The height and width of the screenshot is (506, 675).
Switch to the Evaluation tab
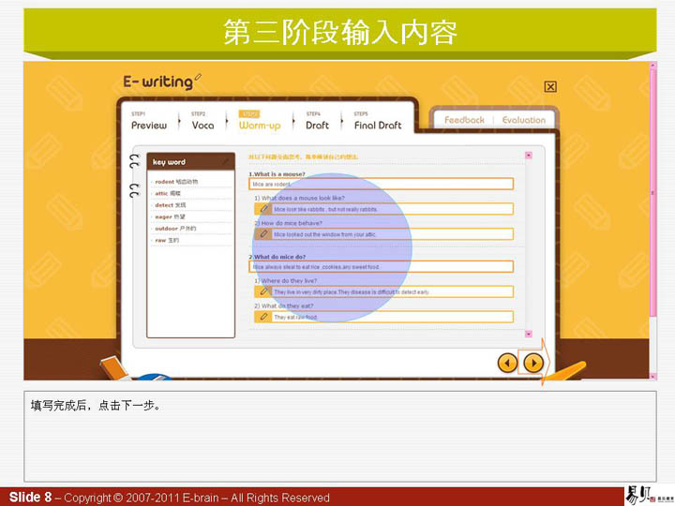tap(523, 120)
